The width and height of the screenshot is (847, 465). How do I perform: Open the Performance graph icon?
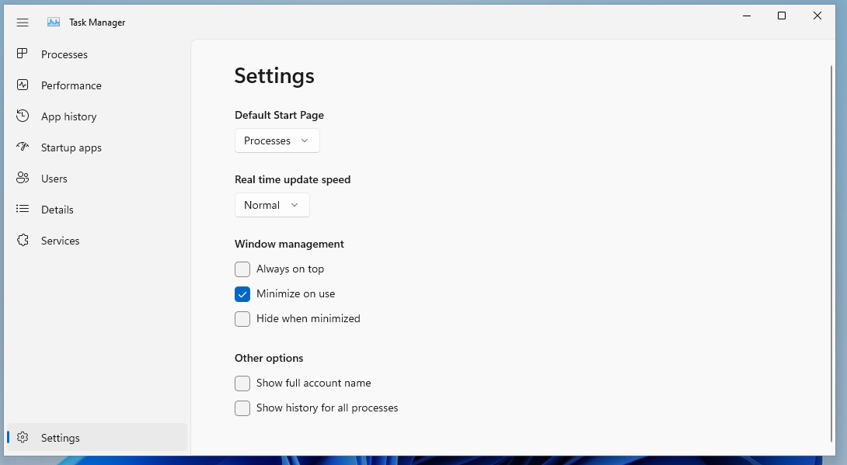(23, 85)
